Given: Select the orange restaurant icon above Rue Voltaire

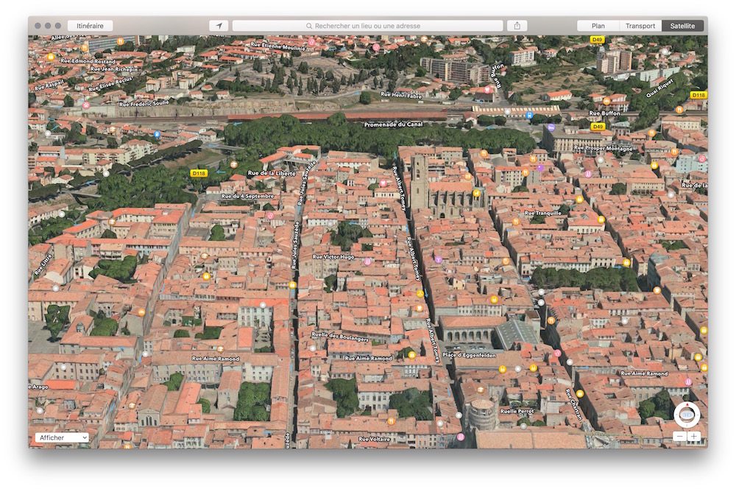Looking at the screenshot, I should click(391, 421).
